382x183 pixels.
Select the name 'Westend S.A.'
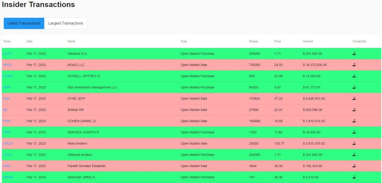(77, 53)
